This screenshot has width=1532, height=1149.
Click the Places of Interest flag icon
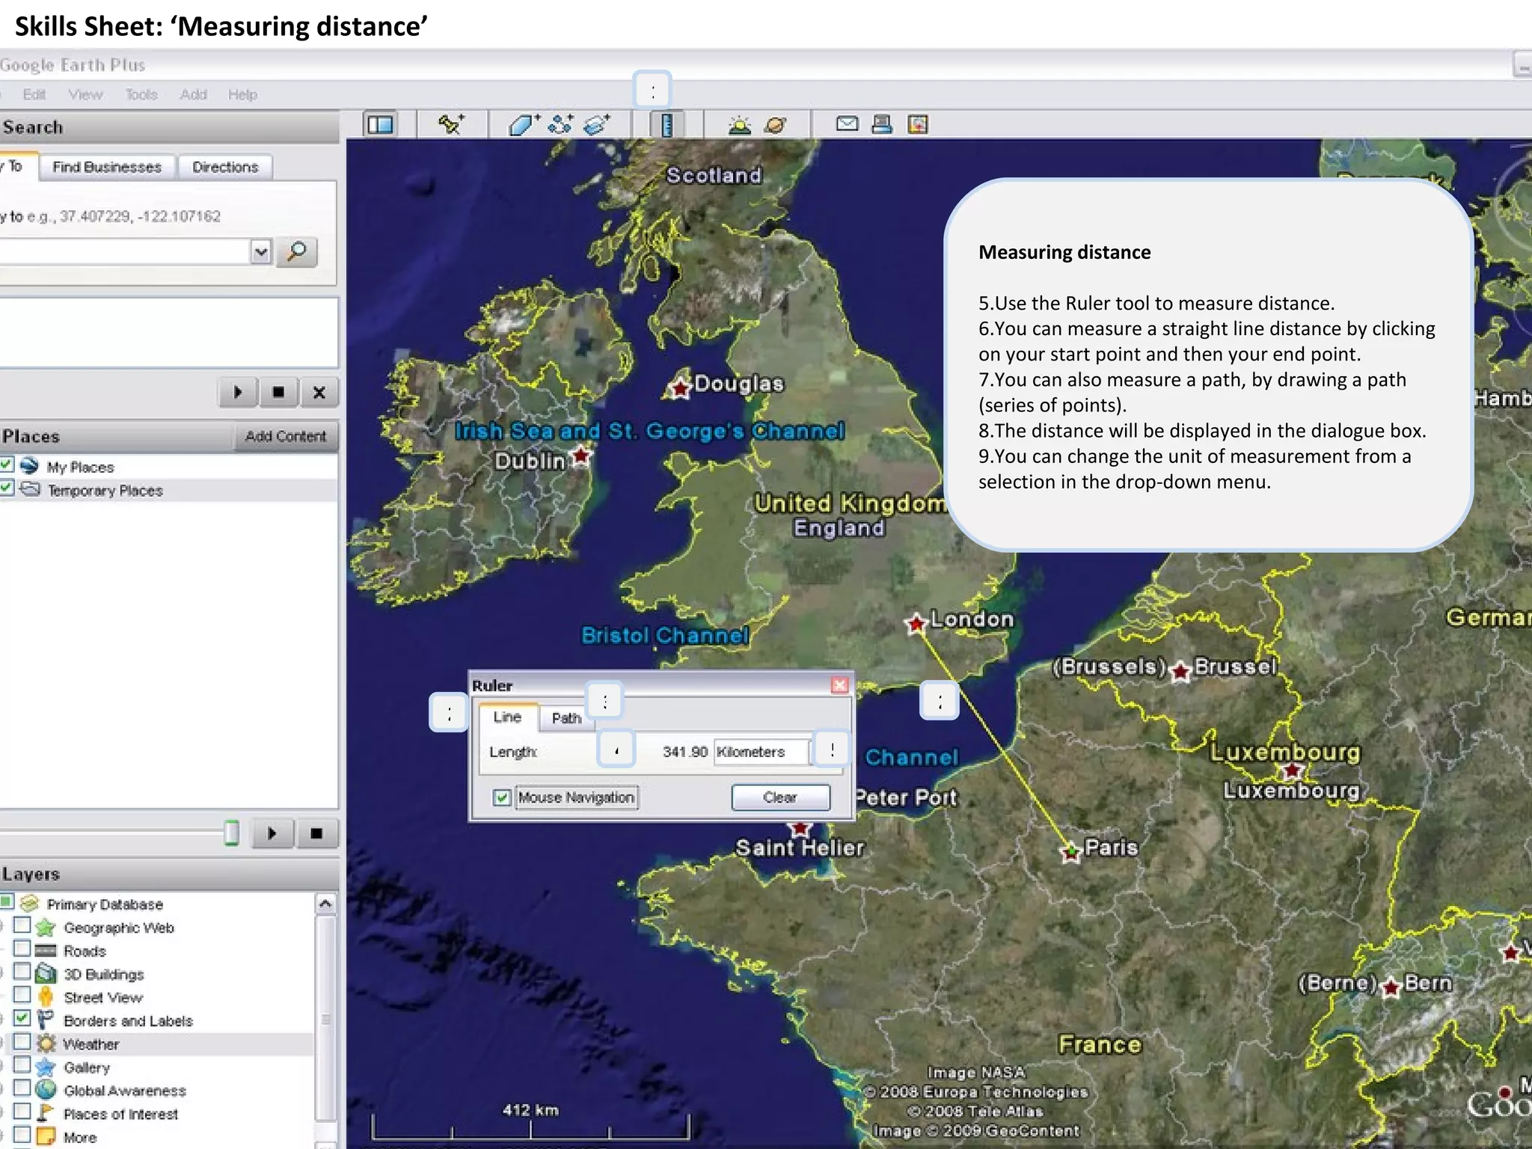(46, 1113)
